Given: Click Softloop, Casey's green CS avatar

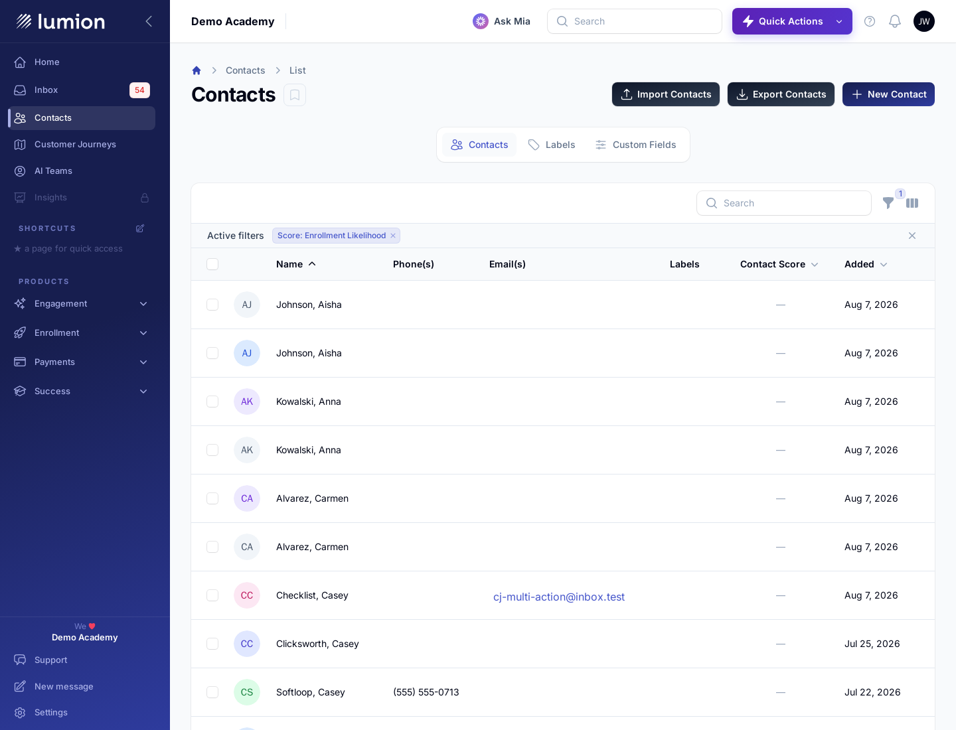Looking at the screenshot, I should click(247, 692).
